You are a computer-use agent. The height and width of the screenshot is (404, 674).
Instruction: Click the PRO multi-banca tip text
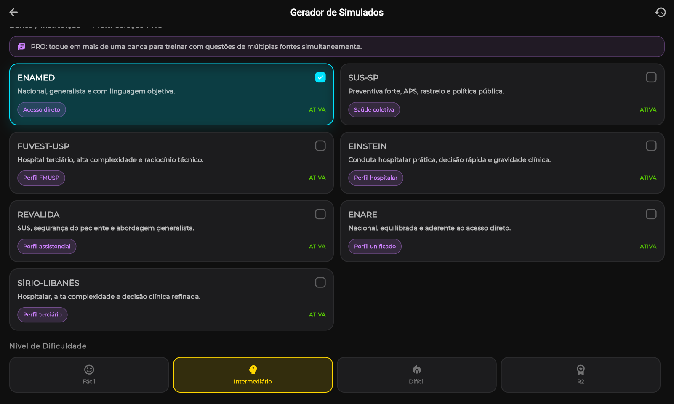(x=196, y=47)
